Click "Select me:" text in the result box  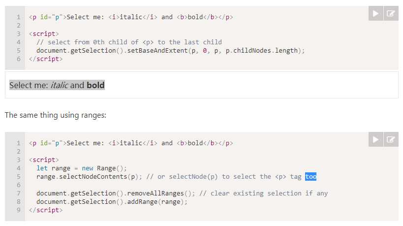click(29, 85)
